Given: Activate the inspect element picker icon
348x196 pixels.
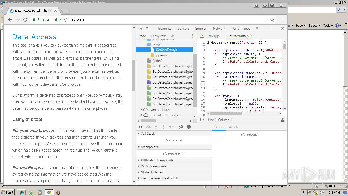Looking at the screenshot, I should point(141,28).
